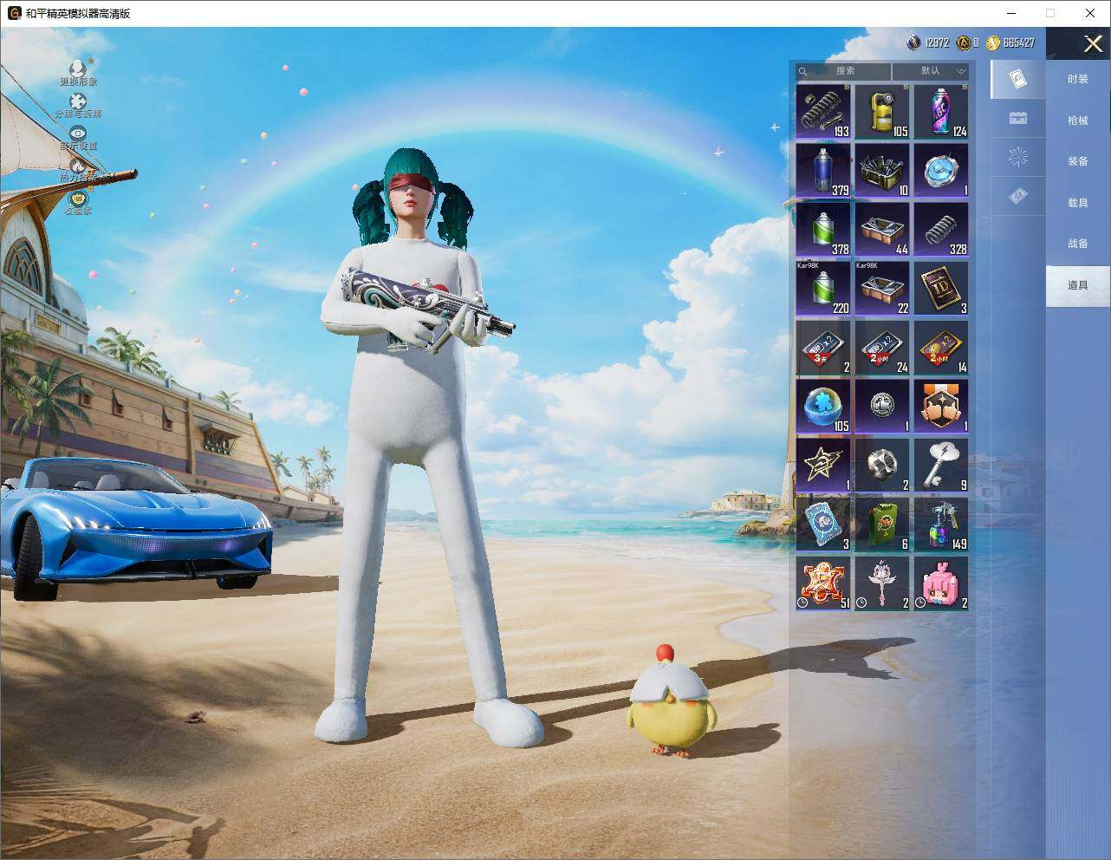Screen dimensions: 1111x860
Task: Open the 收藏家 collector badge icon
Action: click(x=78, y=199)
